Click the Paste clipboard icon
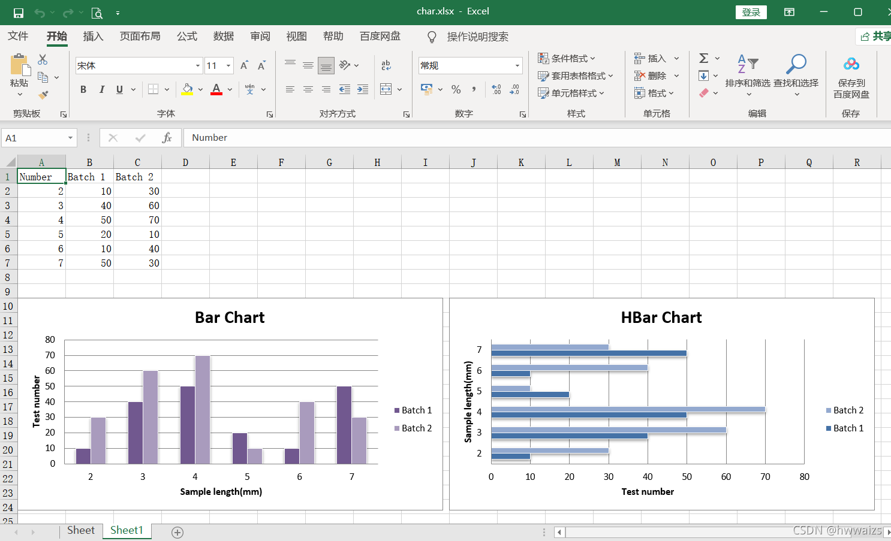Viewport: 891px width, 541px height. click(x=19, y=65)
